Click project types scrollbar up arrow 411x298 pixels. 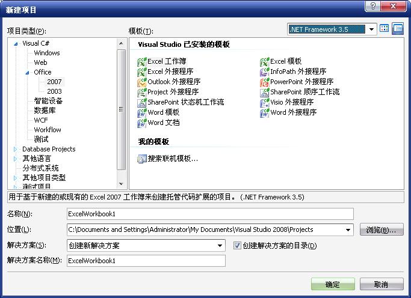click(x=121, y=43)
